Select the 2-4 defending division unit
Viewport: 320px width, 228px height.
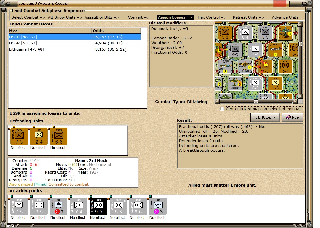pos(39,136)
